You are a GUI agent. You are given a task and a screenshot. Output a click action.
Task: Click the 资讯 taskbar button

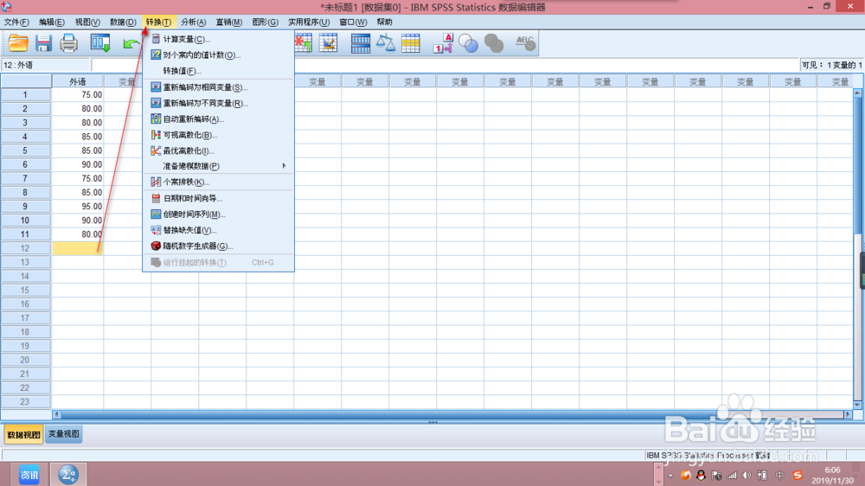(29, 475)
